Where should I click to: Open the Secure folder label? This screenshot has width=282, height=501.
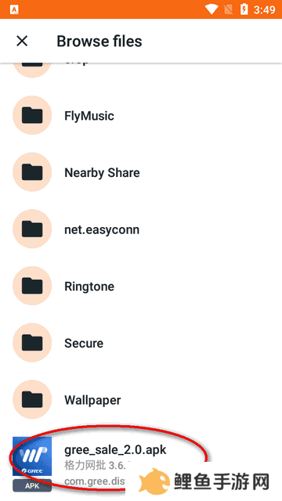tap(84, 343)
